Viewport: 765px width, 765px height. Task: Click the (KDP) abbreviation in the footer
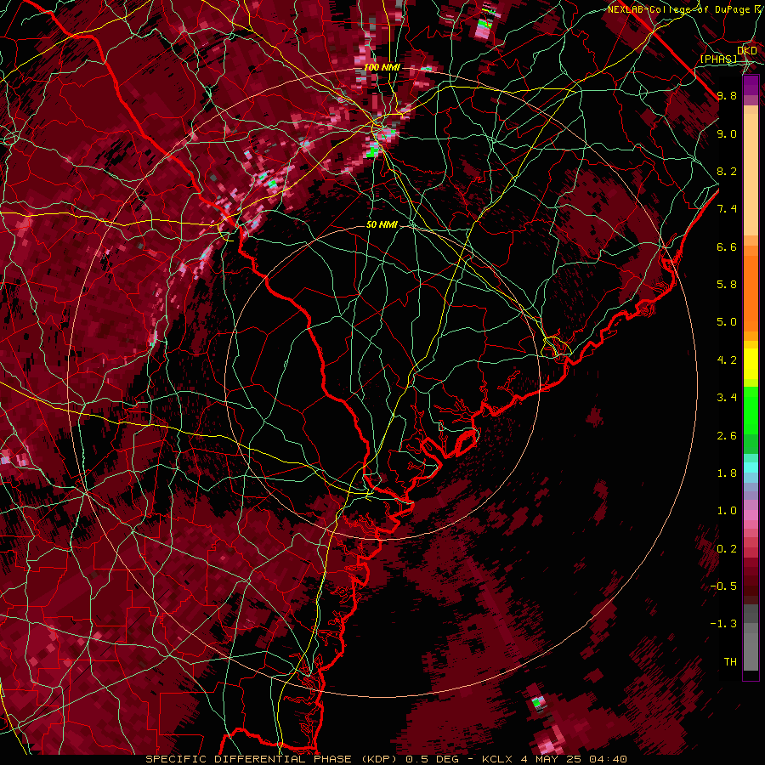(x=379, y=759)
